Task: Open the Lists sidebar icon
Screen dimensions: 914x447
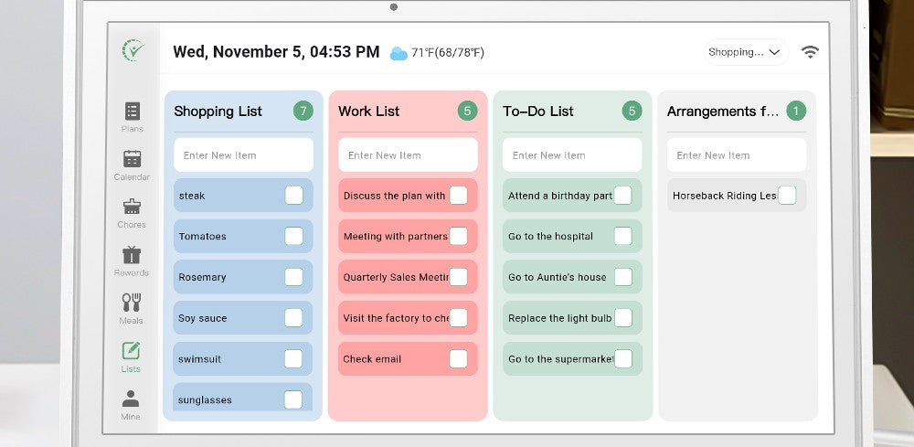Action: click(131, 351)
